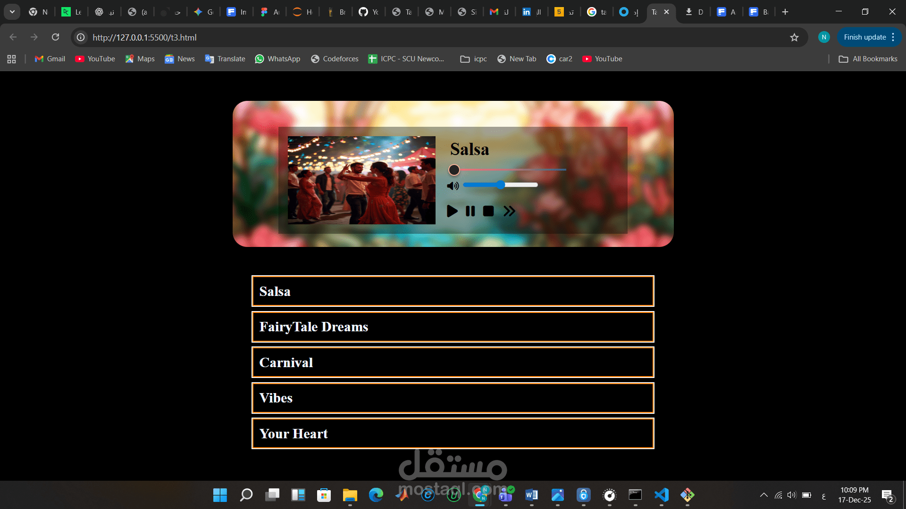Switch to the GitHub tab

[369, 12]
